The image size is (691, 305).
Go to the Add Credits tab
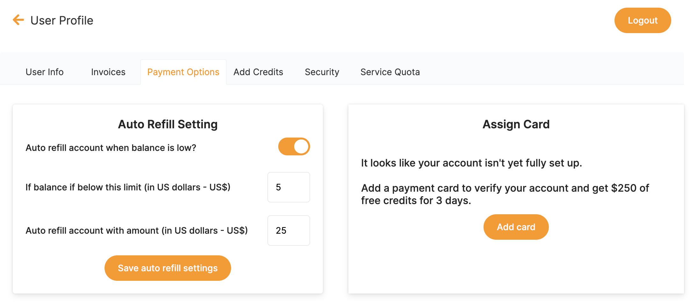click(258, 72)
